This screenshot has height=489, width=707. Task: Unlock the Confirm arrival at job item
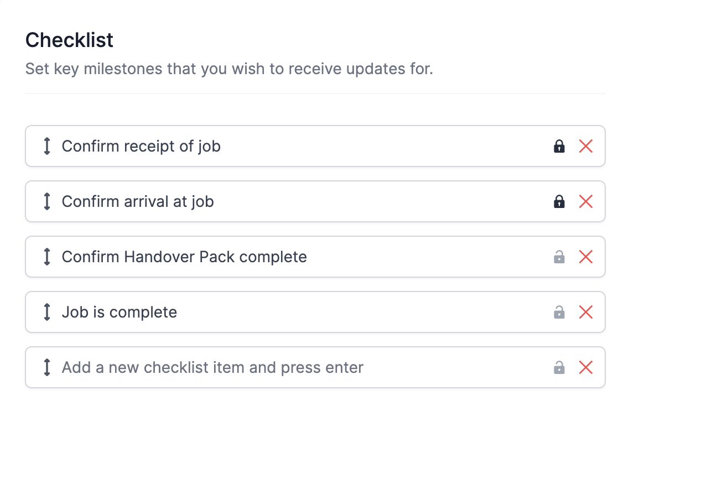tap(559, 201)
